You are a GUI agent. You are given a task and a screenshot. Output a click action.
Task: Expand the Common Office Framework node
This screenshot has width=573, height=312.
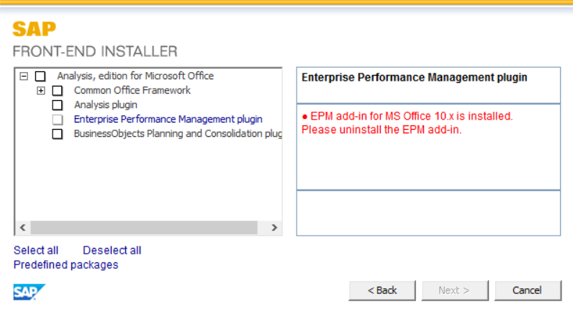click(x=41, y=90)
